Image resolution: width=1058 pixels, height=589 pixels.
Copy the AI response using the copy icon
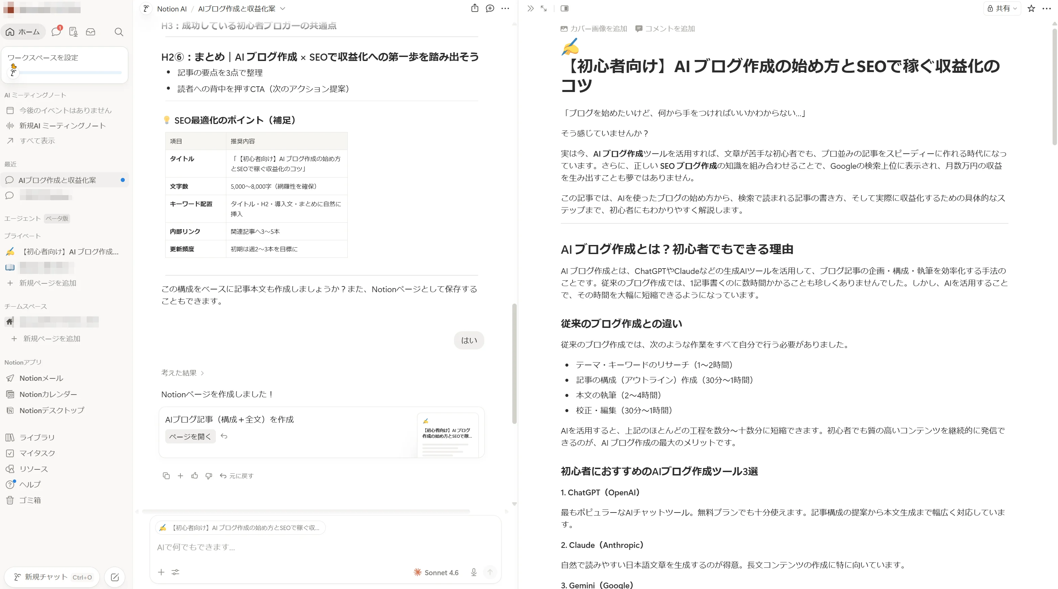tap(166, 476)
